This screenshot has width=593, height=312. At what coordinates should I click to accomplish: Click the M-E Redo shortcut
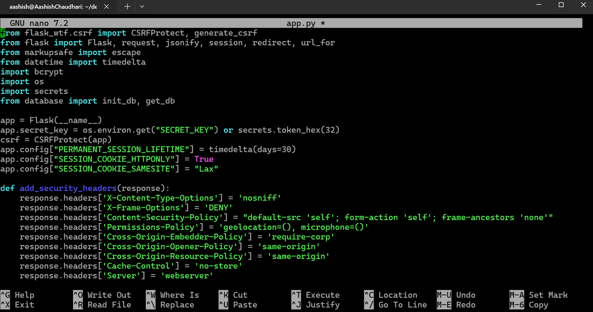pyautogui.click(x=456, y=305)
